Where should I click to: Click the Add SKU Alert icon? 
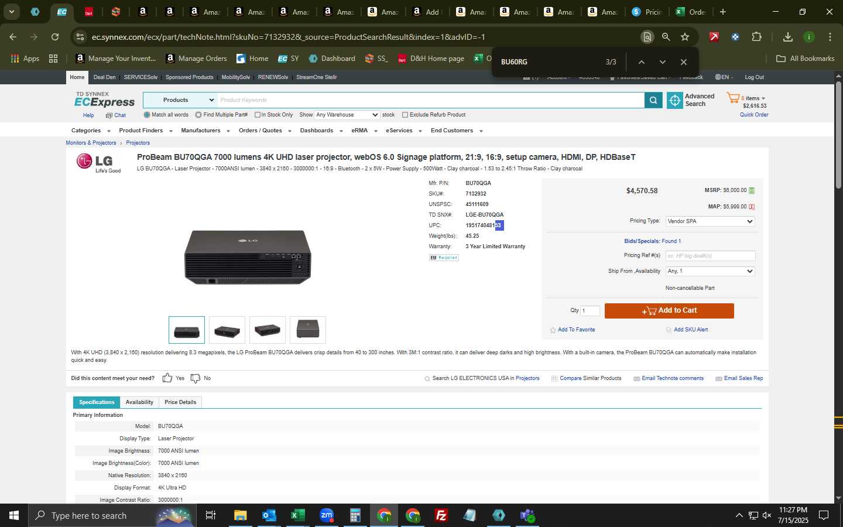(669, 330)
